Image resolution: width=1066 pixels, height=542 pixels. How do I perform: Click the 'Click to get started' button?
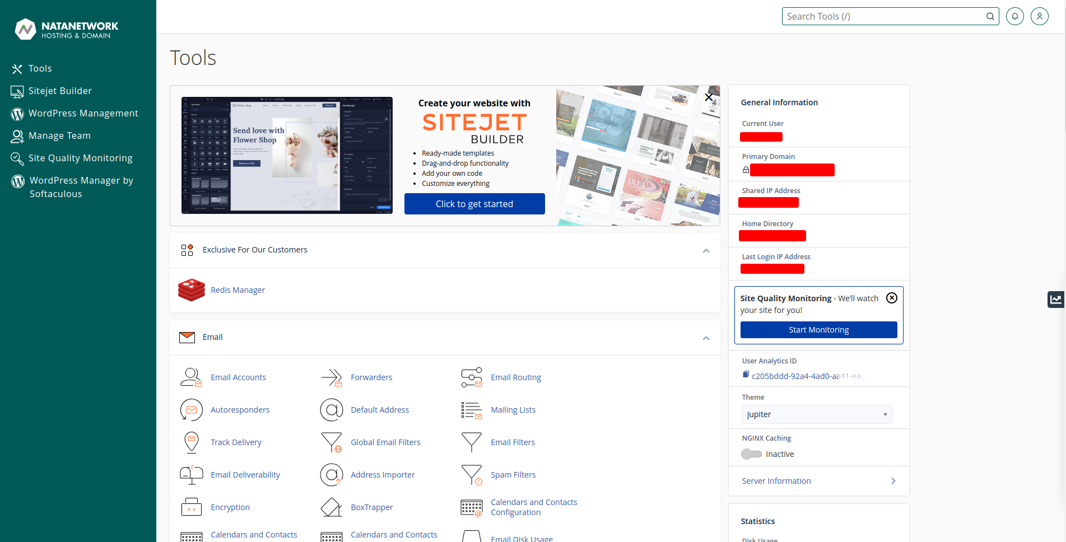(x=474, y=204)
